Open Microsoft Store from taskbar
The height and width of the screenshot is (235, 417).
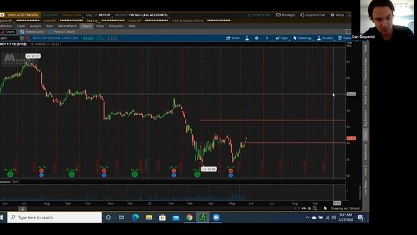tap(162, 217)
